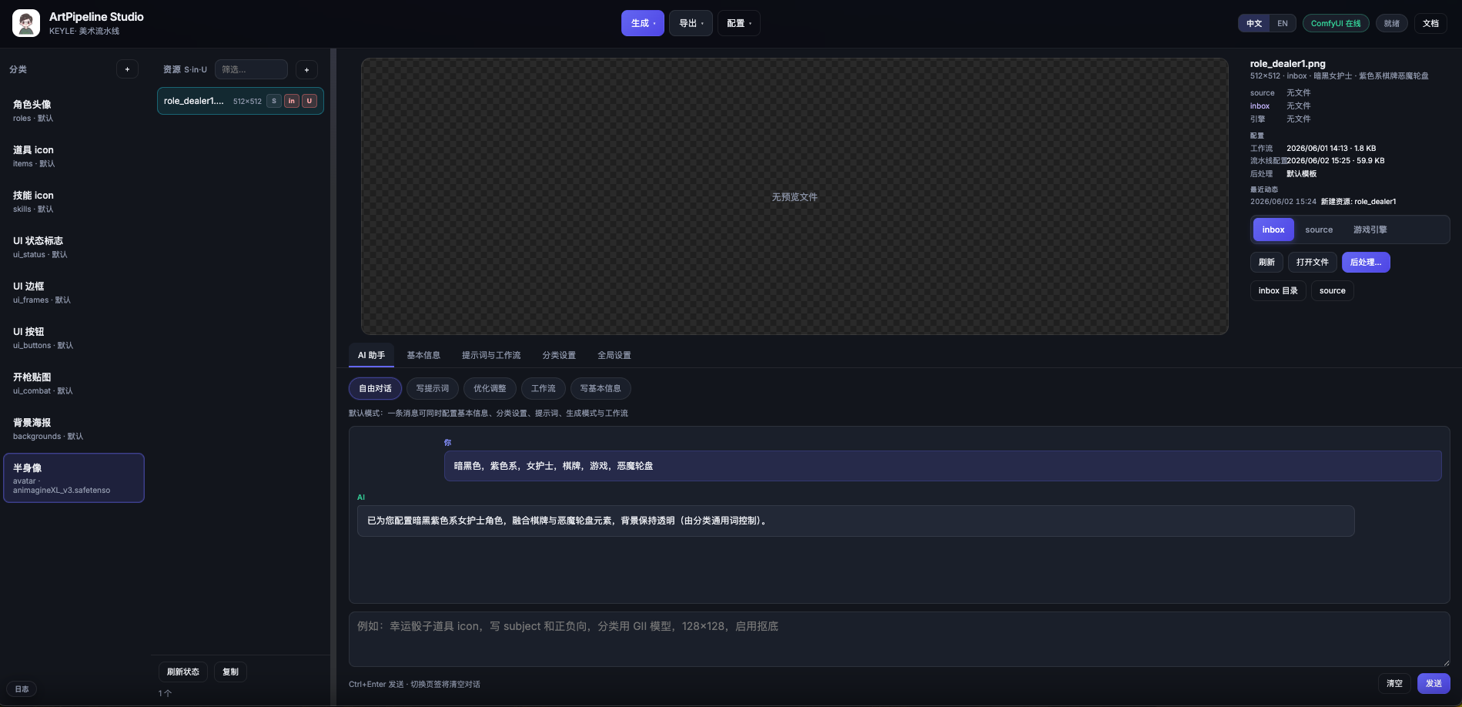This screenshot has height=707, width=1462.
Task: Select the 工作流 mode chip
Action: pos(544,388)
